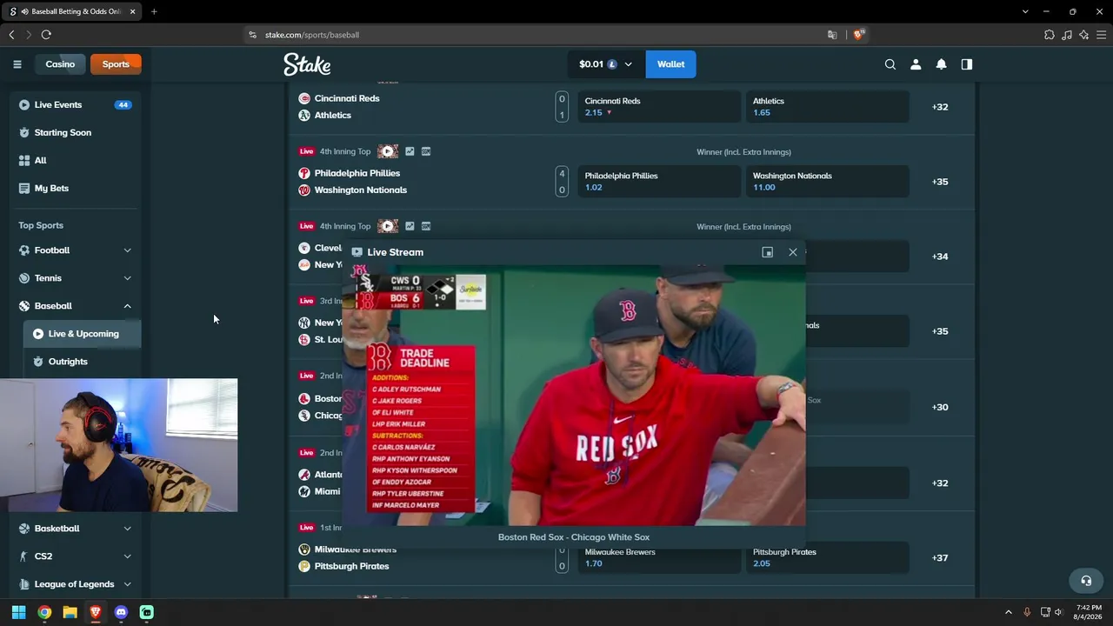
Task: Click the Wallet button
Action: [670, 64]
